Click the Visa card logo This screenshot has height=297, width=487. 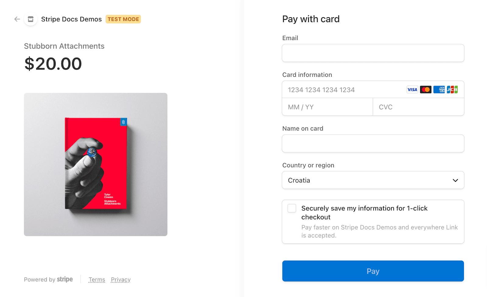[x=412, y=90]
